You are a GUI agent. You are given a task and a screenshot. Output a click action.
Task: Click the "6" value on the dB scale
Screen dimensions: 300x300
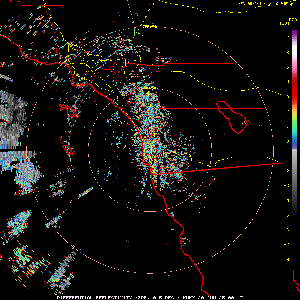tap(288, 52)
